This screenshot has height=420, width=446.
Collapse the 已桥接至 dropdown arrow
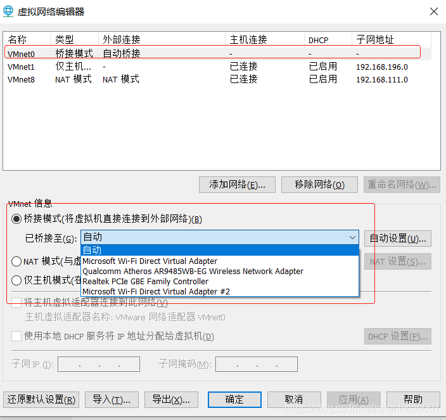pos(352,238)
